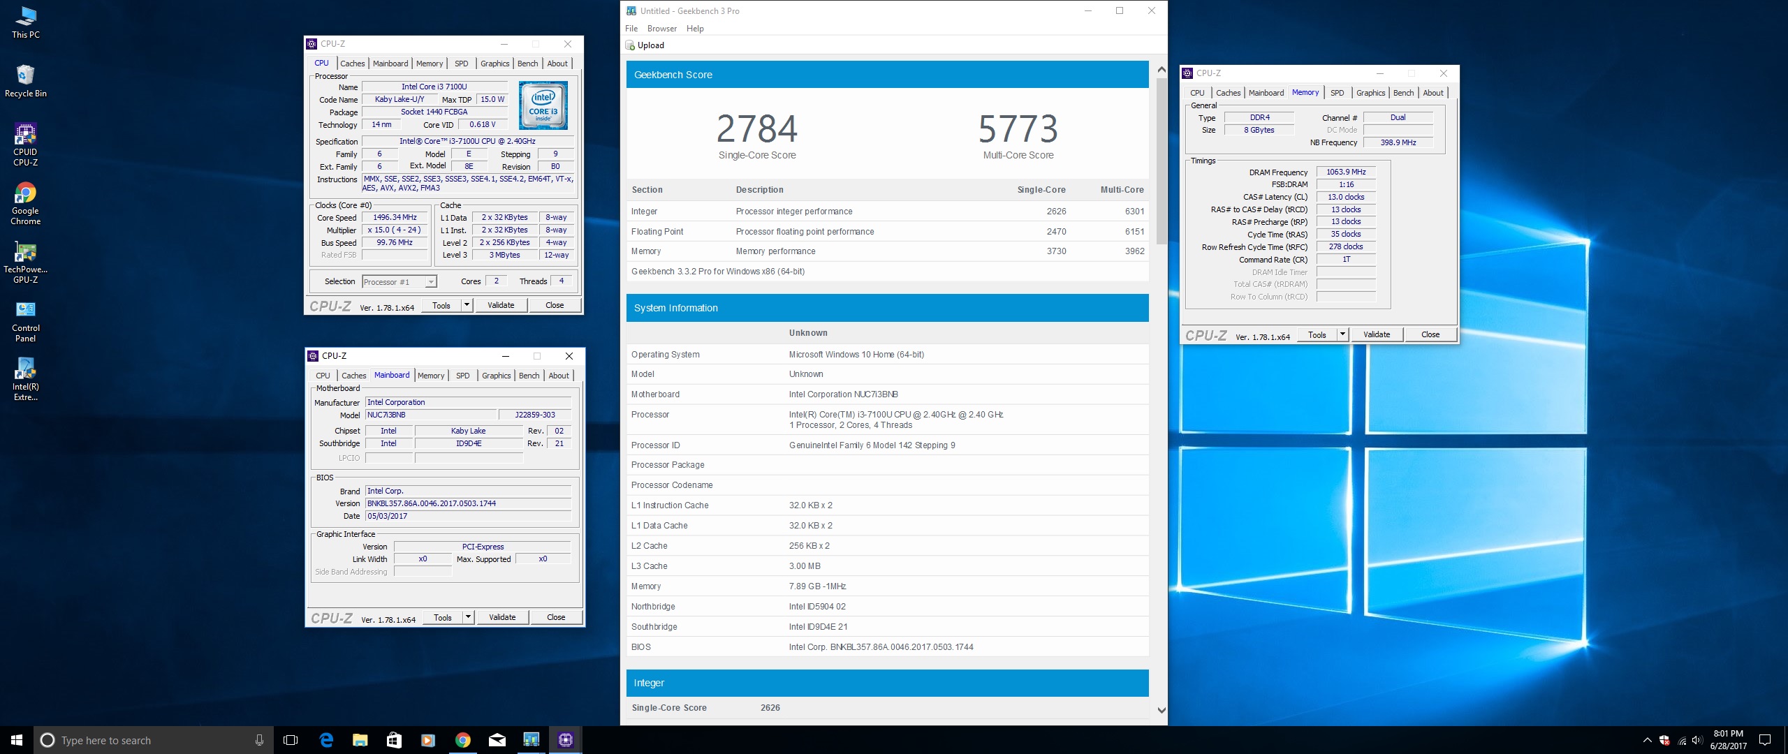The image size is (1788, 754).
Task: Click the Windows Start button
Action: coord(17,740)
